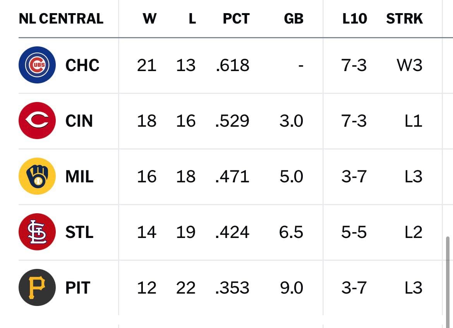
Task: Click the STRK column header
Action: coord(404,19)
